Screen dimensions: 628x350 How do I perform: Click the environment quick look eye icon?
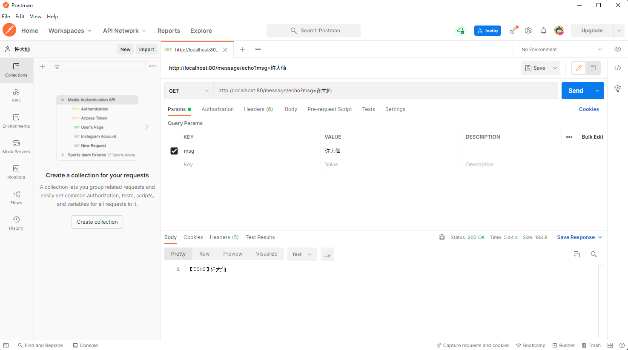pyautogui.click(x=618, y=49)
